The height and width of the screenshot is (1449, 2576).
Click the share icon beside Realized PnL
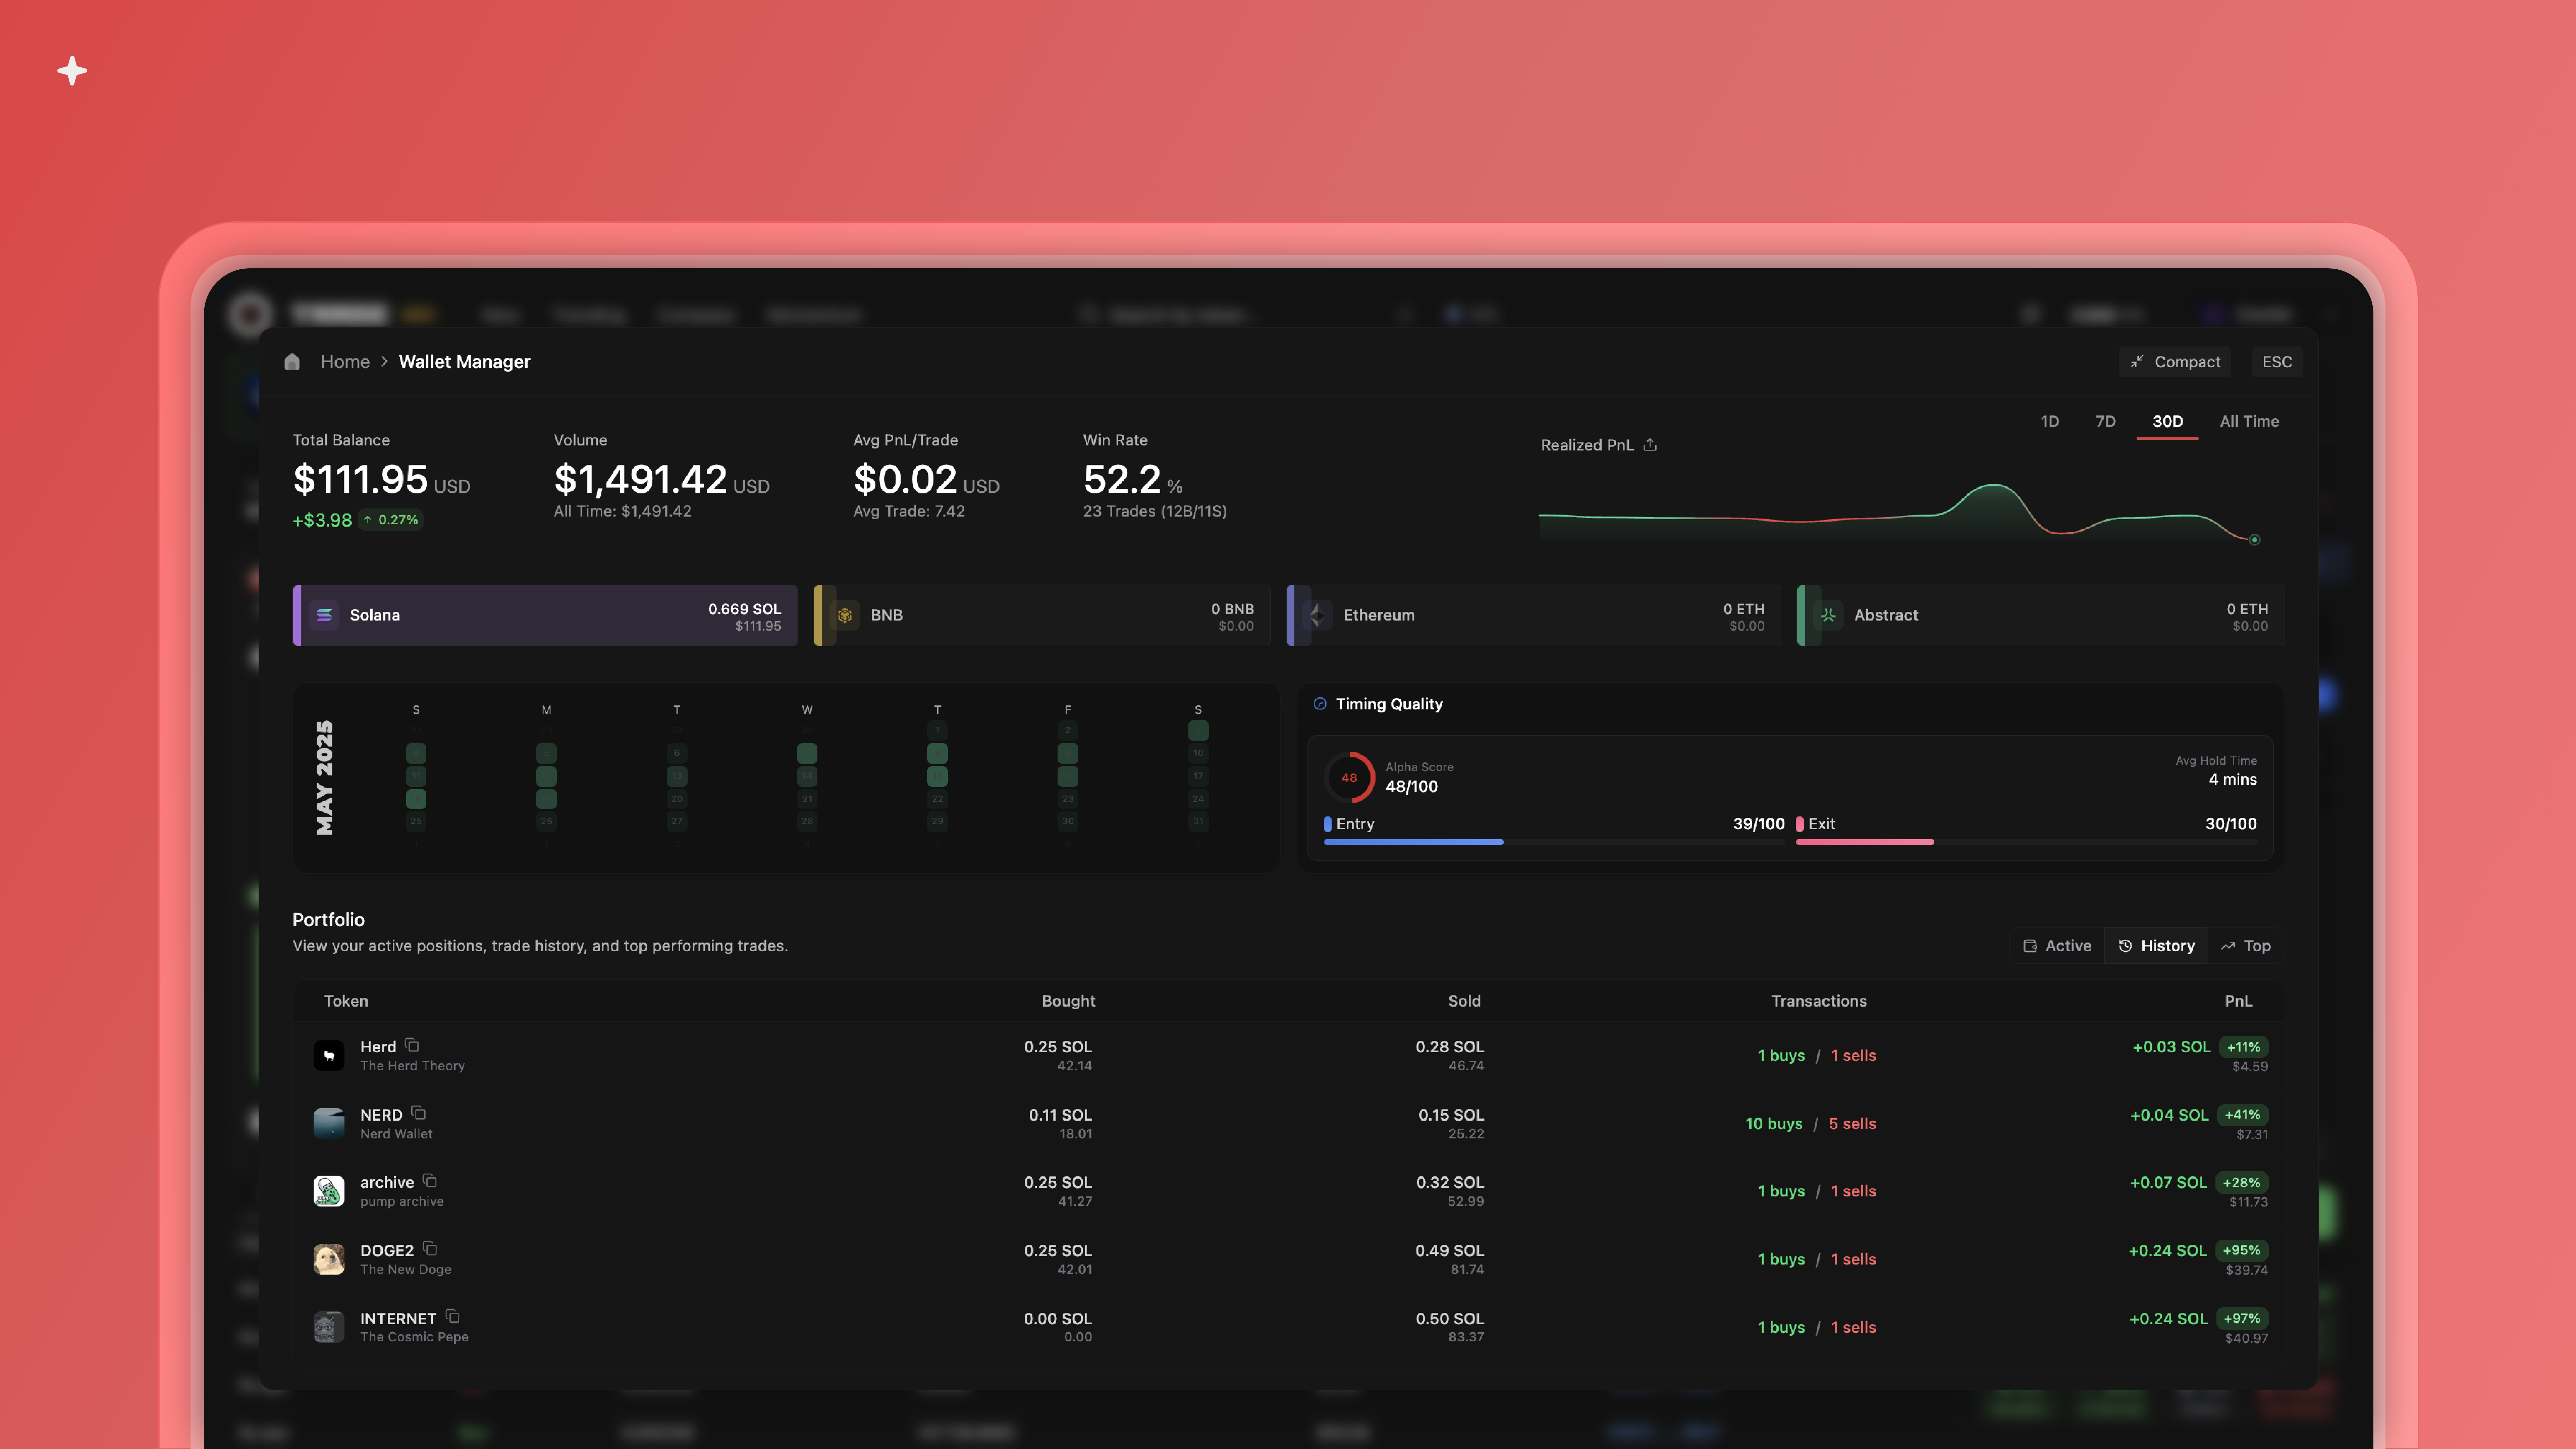click(x=1650, y=445)
